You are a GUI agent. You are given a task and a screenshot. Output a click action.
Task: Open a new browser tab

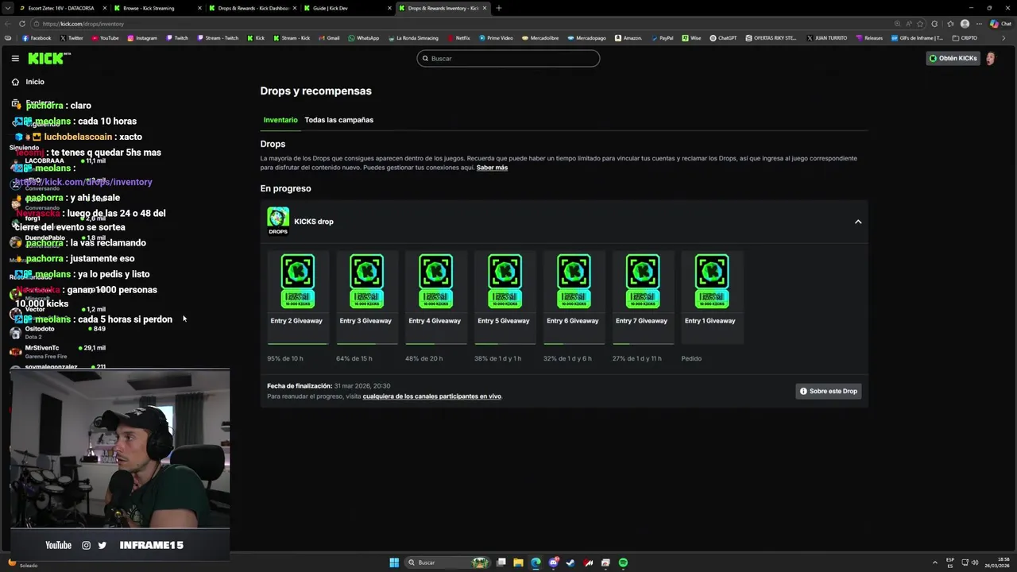[499, 8]
